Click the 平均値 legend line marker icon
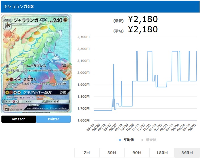The width and height of the screenshot is (201, 159). [120, 140]
